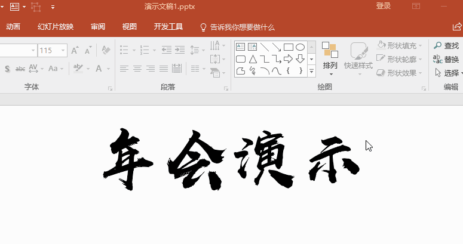
Task: Open 选择 select dropdown
Action: pyautogui.click(x=449, y=73)
